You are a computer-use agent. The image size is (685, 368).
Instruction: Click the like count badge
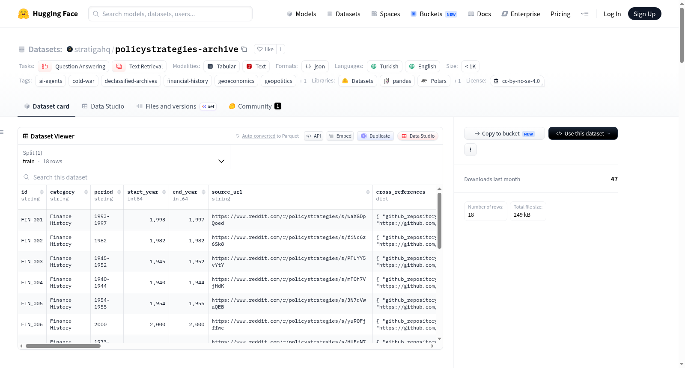(x=280, y=49)
